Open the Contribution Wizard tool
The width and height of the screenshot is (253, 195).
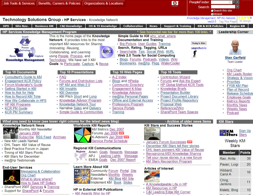(175, 77)
